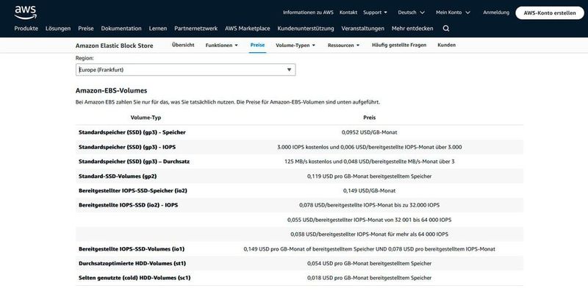Select Standardspeicher (SSD) (gp3) - IOPS row label

[127, 147]
